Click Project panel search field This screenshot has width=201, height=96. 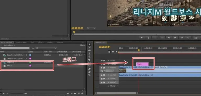coord(15,48)
